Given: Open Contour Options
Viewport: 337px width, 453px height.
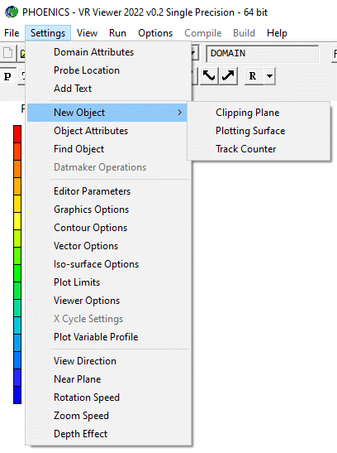Looking at the screenshot, I should pyautogui.click(x=108, y=228).
